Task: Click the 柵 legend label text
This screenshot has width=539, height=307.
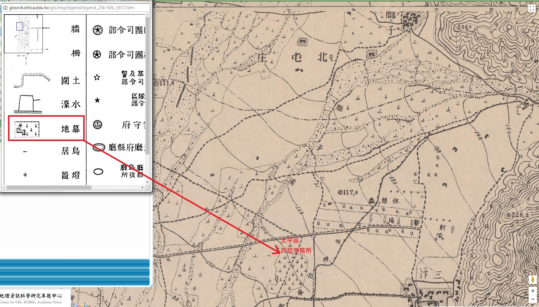Action: click(x=76, y=53)
